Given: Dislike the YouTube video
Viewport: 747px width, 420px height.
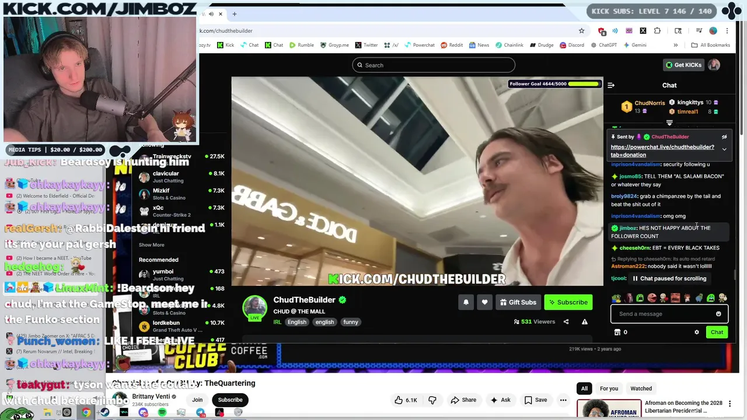Looking at the screenshot, I should [432, 400].
